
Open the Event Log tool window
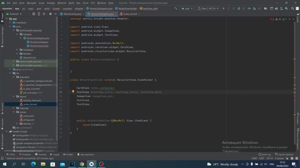[x=265, y=154]
